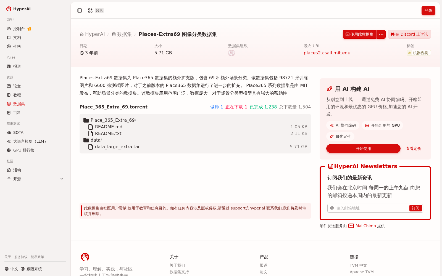Open the command palette ⌘K search

coord(96,10)
